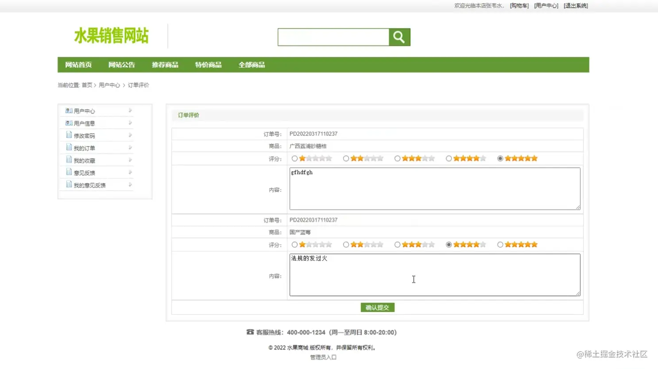Select five-star rating for 广西荔浦砂糖桔
The width and height of the screenshot is (658, 369).
point(500,159)
